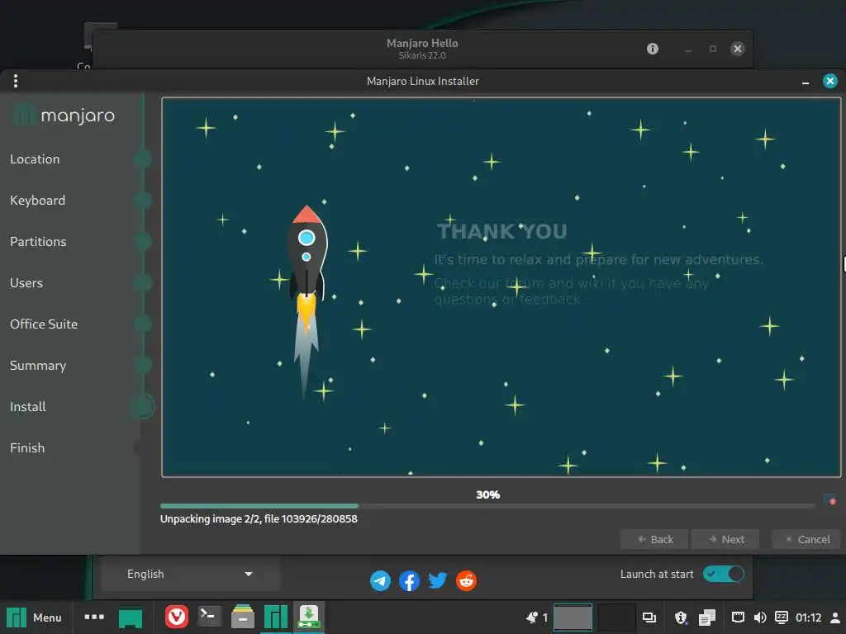Open the user session icon in the panel
The height and width of the screenshot is (634, 846).
835,617
